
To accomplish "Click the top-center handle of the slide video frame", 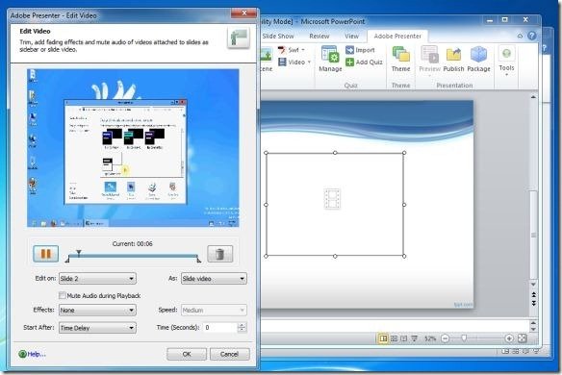I will (335, 153).
